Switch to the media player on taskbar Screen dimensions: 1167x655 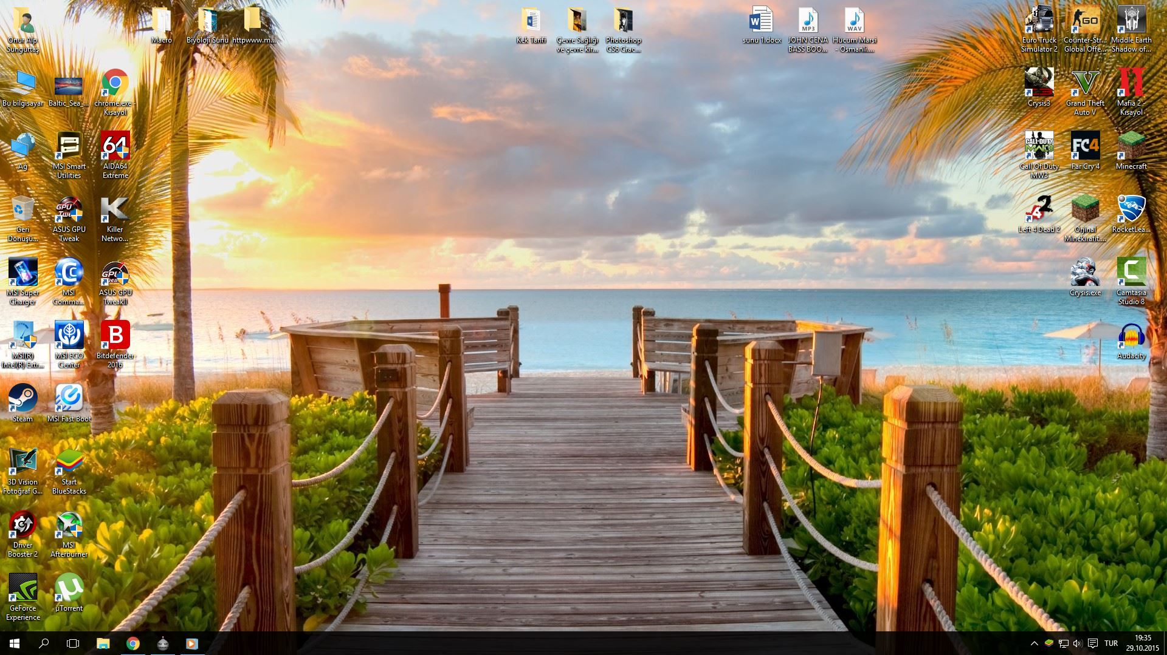coord(191,643)
